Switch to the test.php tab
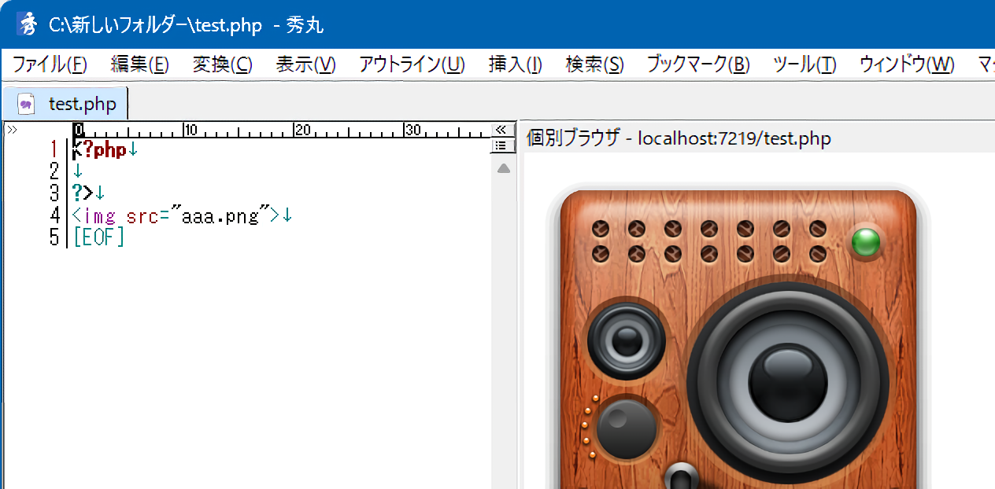The width and height of the screenshot is (995, 489). click(82, 103)
